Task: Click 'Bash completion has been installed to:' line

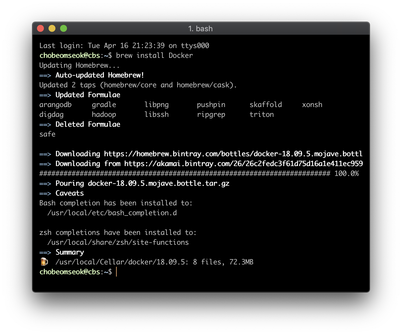Action: 116,203
